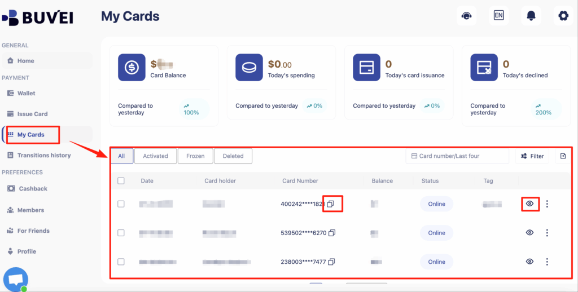
Task: Open Cashback in the sidebar
Action: [33, 189]
